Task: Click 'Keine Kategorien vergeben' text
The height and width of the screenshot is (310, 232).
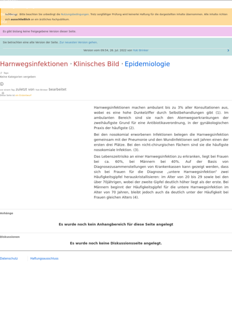Action: (18, 76)
